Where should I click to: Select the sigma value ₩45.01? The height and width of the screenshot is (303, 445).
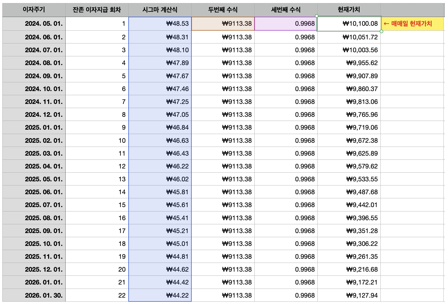click(160, 244)
